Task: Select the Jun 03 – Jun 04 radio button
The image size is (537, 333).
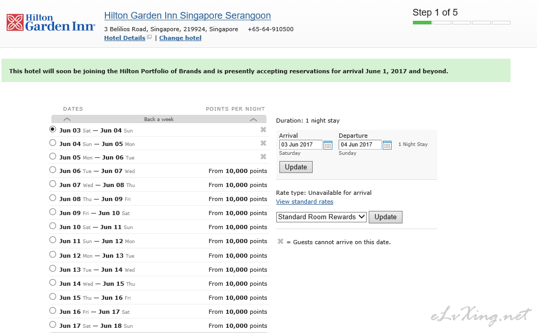Action: point(52,129)
